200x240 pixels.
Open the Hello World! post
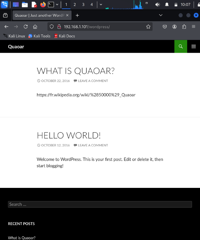point(69,135)
